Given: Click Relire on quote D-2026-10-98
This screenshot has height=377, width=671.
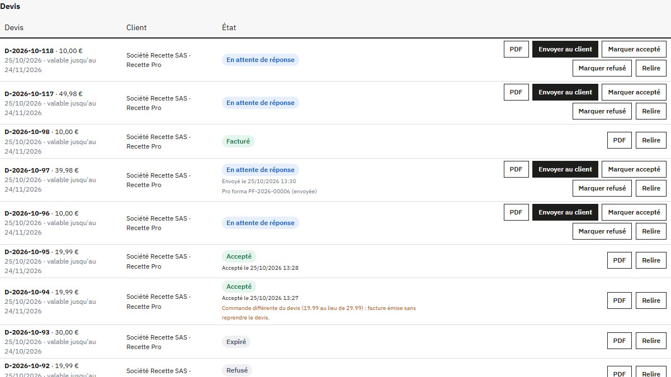Looking at the screenshot, I should tap(651, 140).
